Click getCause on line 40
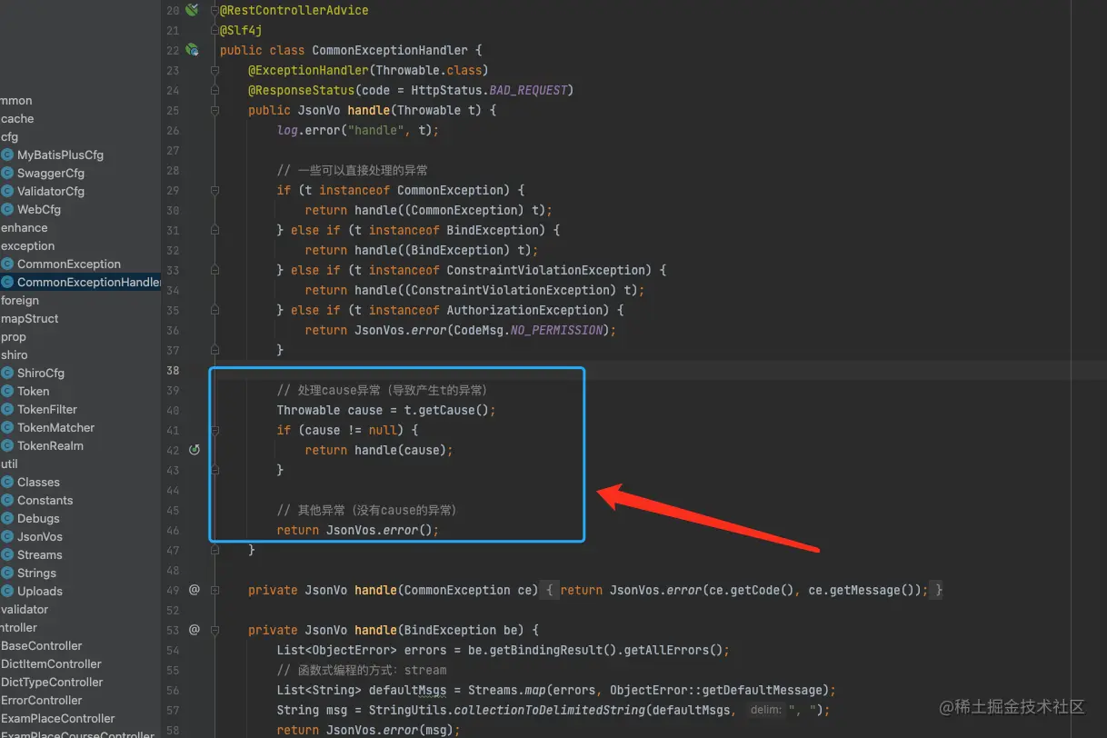Screen dimensions: 1107x738 (x=446, y=410)
